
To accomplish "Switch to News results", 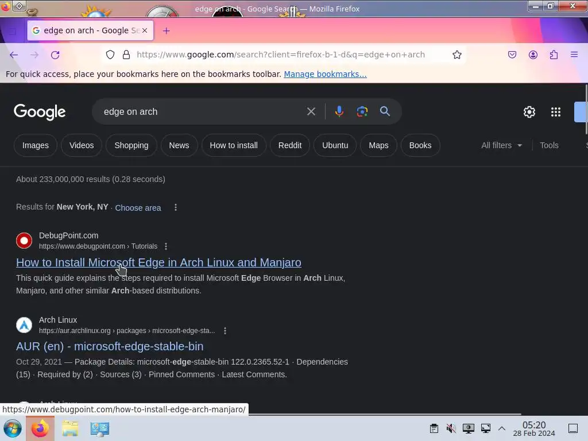I will coord(179,145).
